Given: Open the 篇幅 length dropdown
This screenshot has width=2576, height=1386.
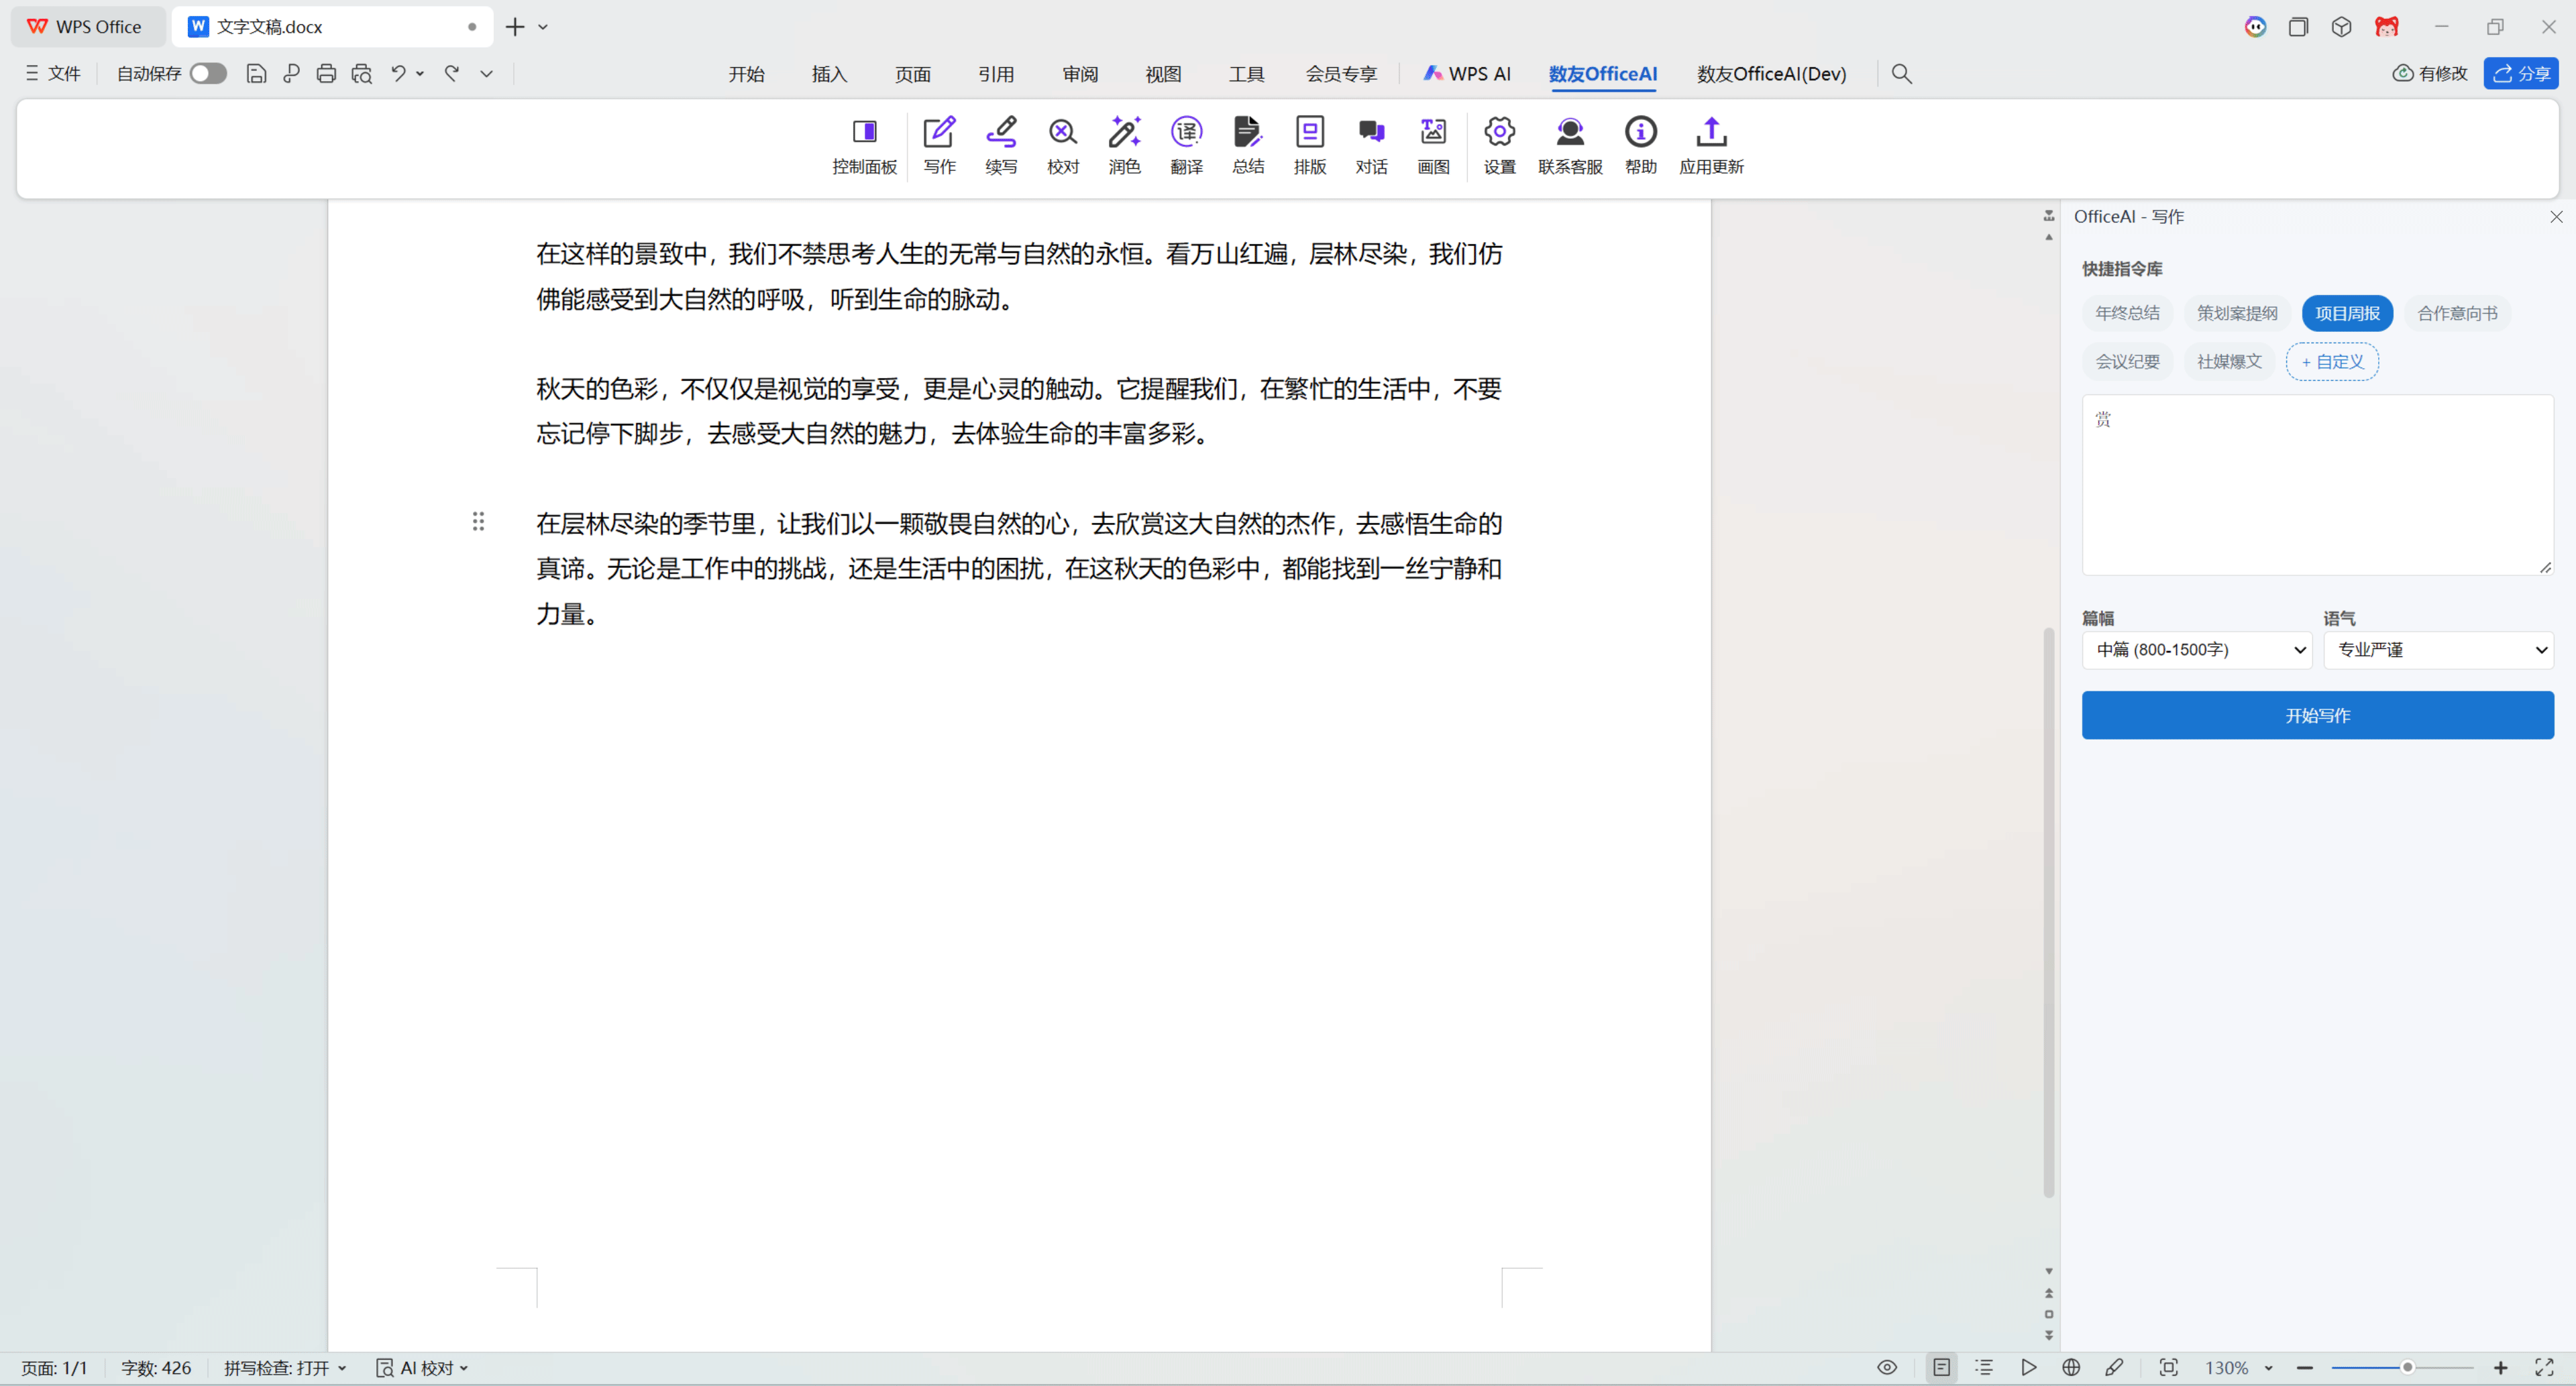Looking at the screenshot, I should click(x=2196, y=650).
